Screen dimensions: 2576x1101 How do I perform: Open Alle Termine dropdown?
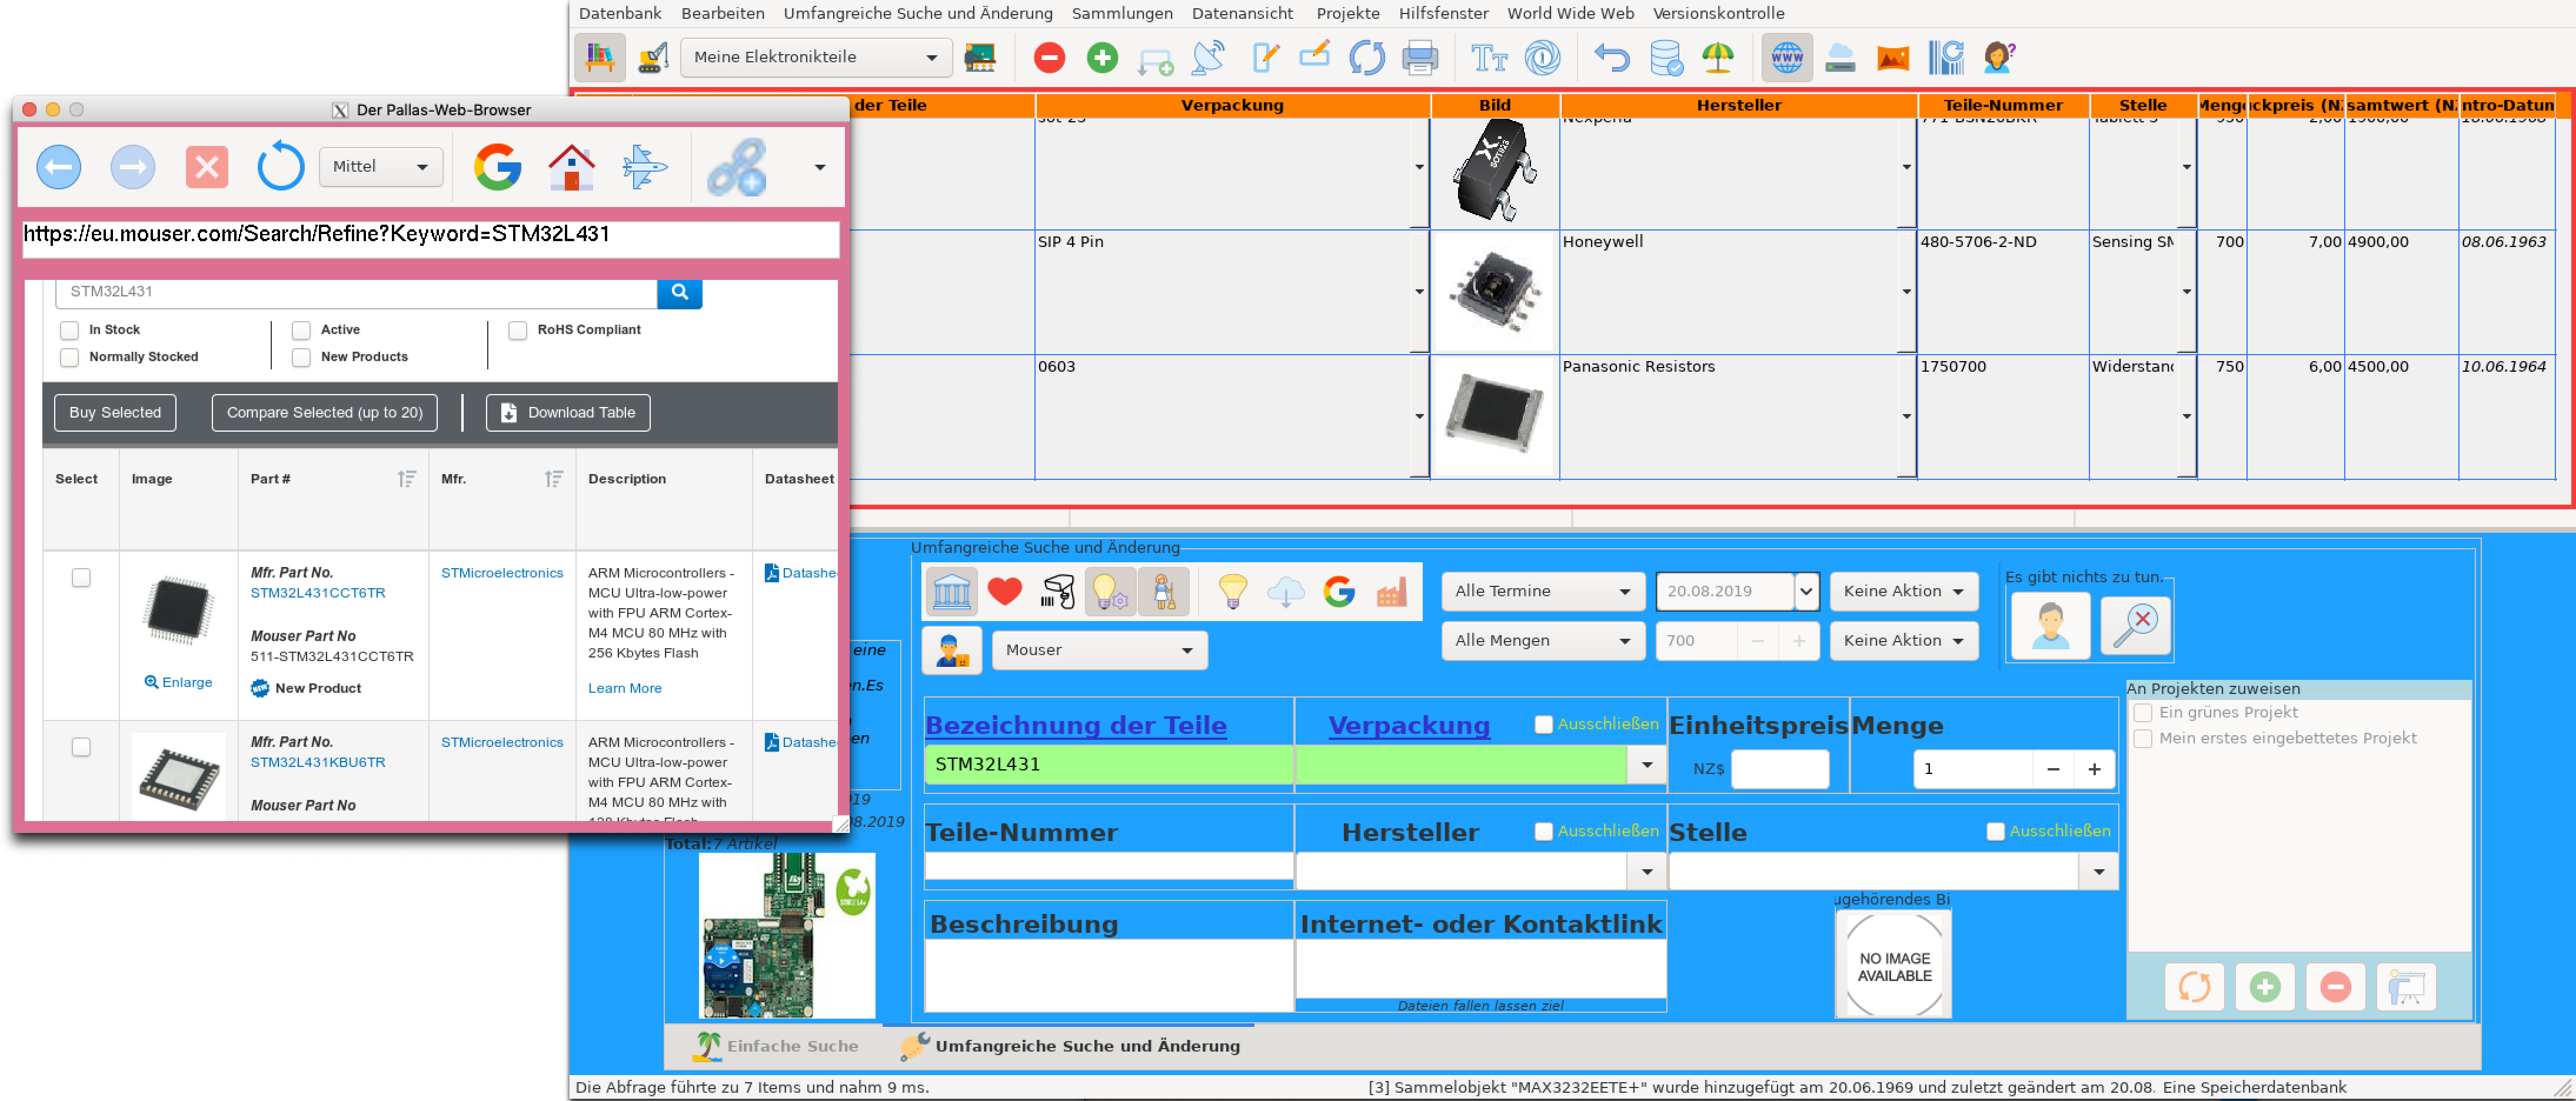point(1543,591)
